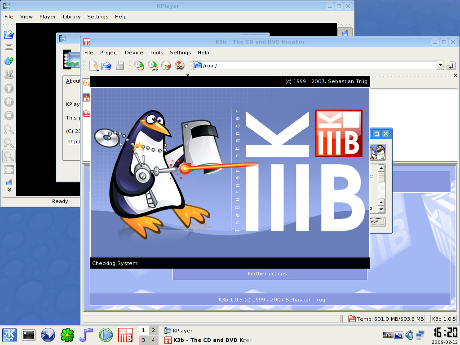Click K3b Copy DVD toolbar icon
Viewport: 460px width, 345px height.
pyautogui.click(x=153, y=66)
